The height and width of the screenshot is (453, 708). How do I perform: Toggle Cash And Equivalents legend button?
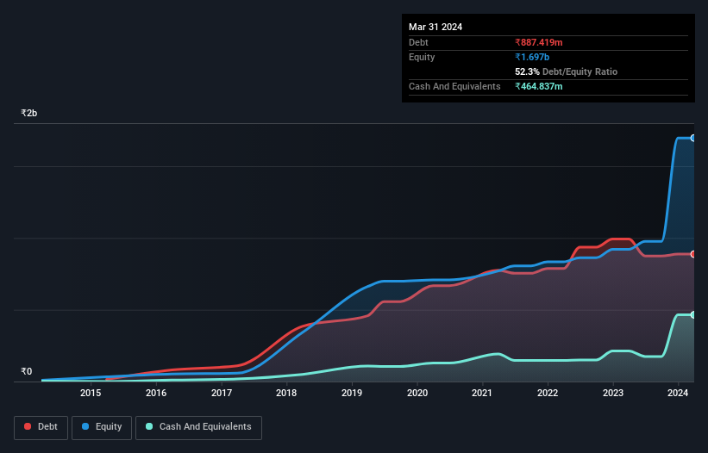(198, 427)
